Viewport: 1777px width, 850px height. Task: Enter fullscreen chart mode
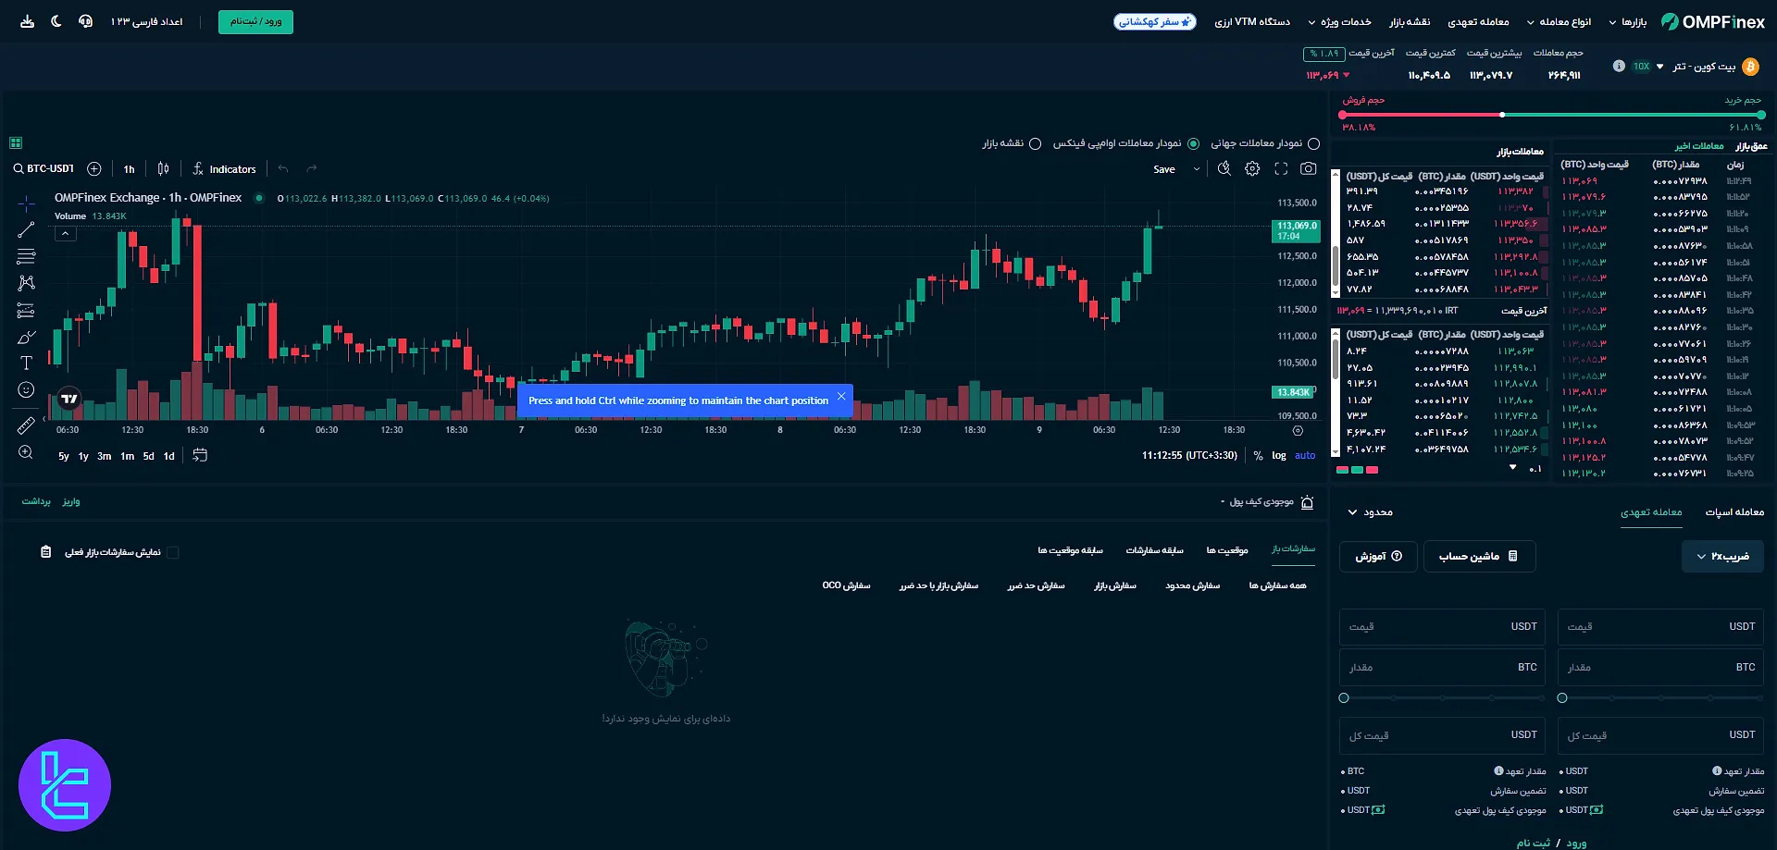(1281, 169)
